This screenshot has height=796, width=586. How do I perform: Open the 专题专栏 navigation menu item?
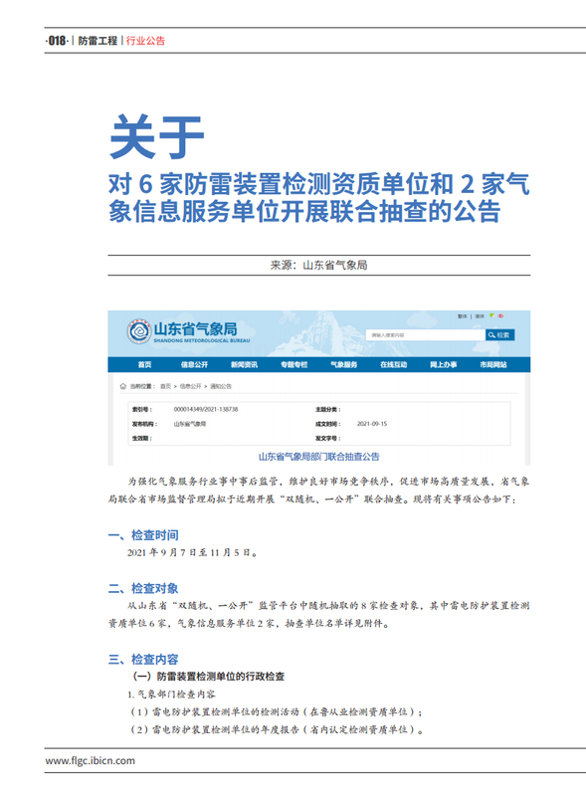click(x=294, y=364)
